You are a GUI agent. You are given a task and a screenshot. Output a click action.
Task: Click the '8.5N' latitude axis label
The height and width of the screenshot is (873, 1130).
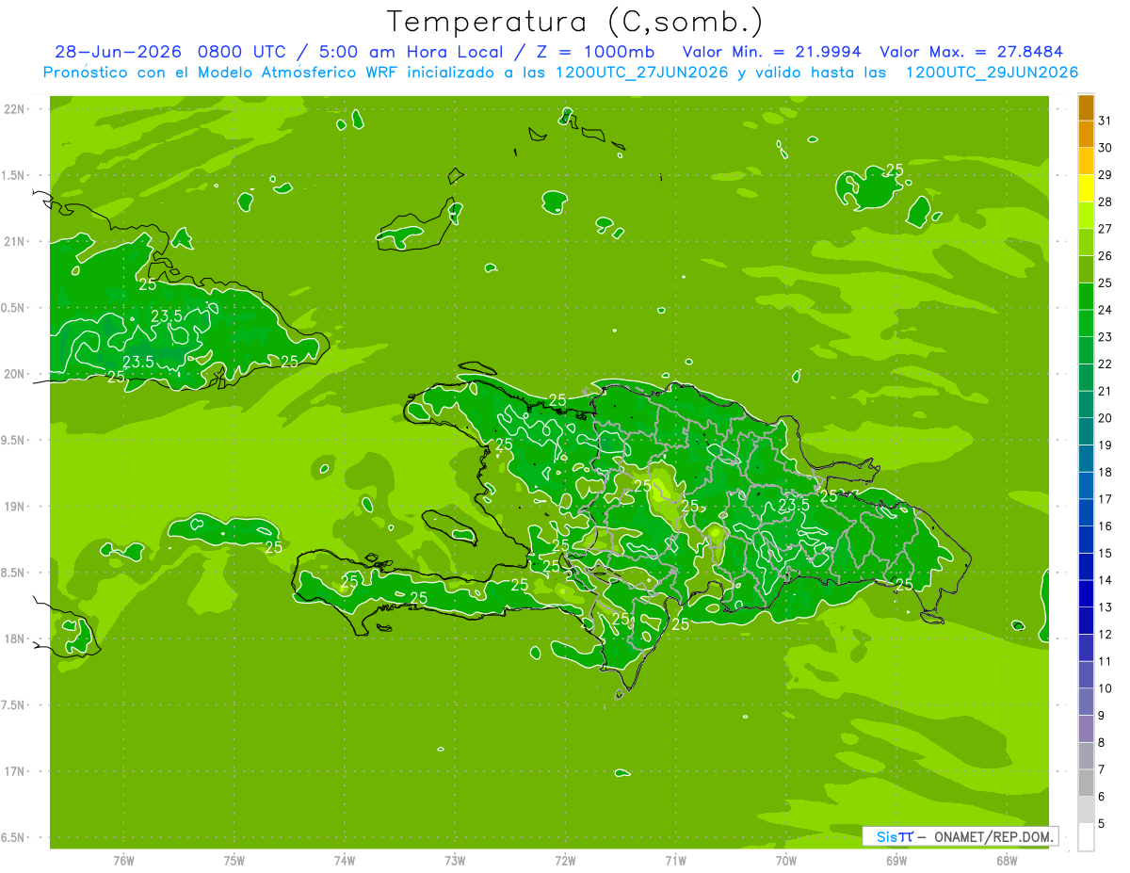click(x=14, y=573)
